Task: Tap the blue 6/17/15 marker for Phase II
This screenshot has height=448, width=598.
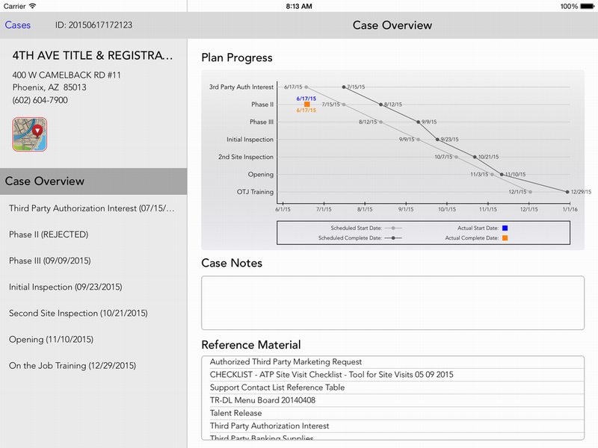Action: coord(306,98)
